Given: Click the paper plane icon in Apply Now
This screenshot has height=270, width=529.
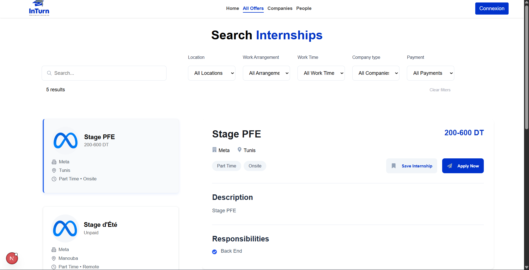Looking at the screenshot, I should coord(450,166).
